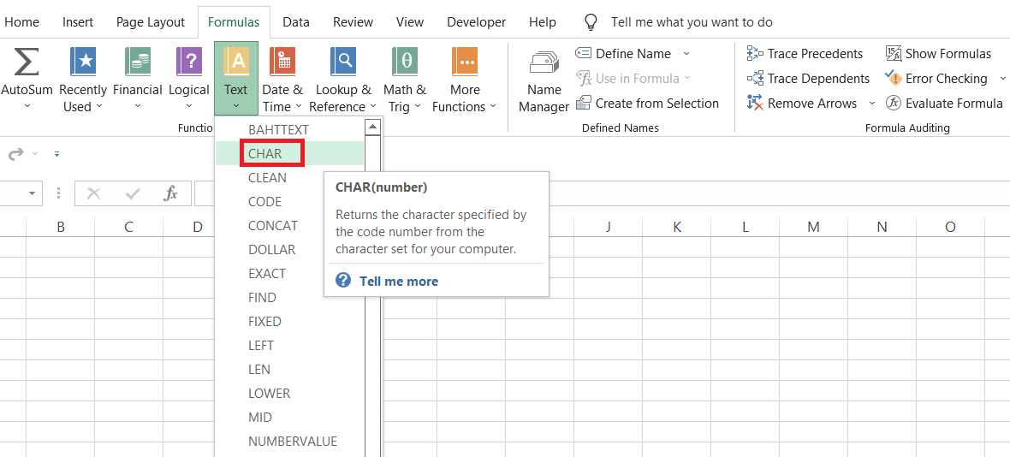The height and width of the screenshot is (457, 1010).
Task: Expand the Remove Arrows dropdown arrow
Action: (x=872, y=103)
